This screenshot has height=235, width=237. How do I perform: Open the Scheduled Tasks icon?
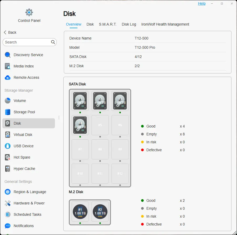pyautogui.click(x=8, y=214)
